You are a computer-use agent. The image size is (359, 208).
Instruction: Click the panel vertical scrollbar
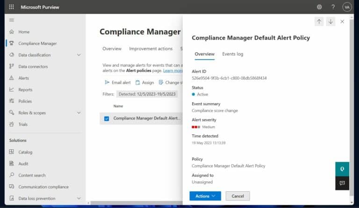[352, 107]
